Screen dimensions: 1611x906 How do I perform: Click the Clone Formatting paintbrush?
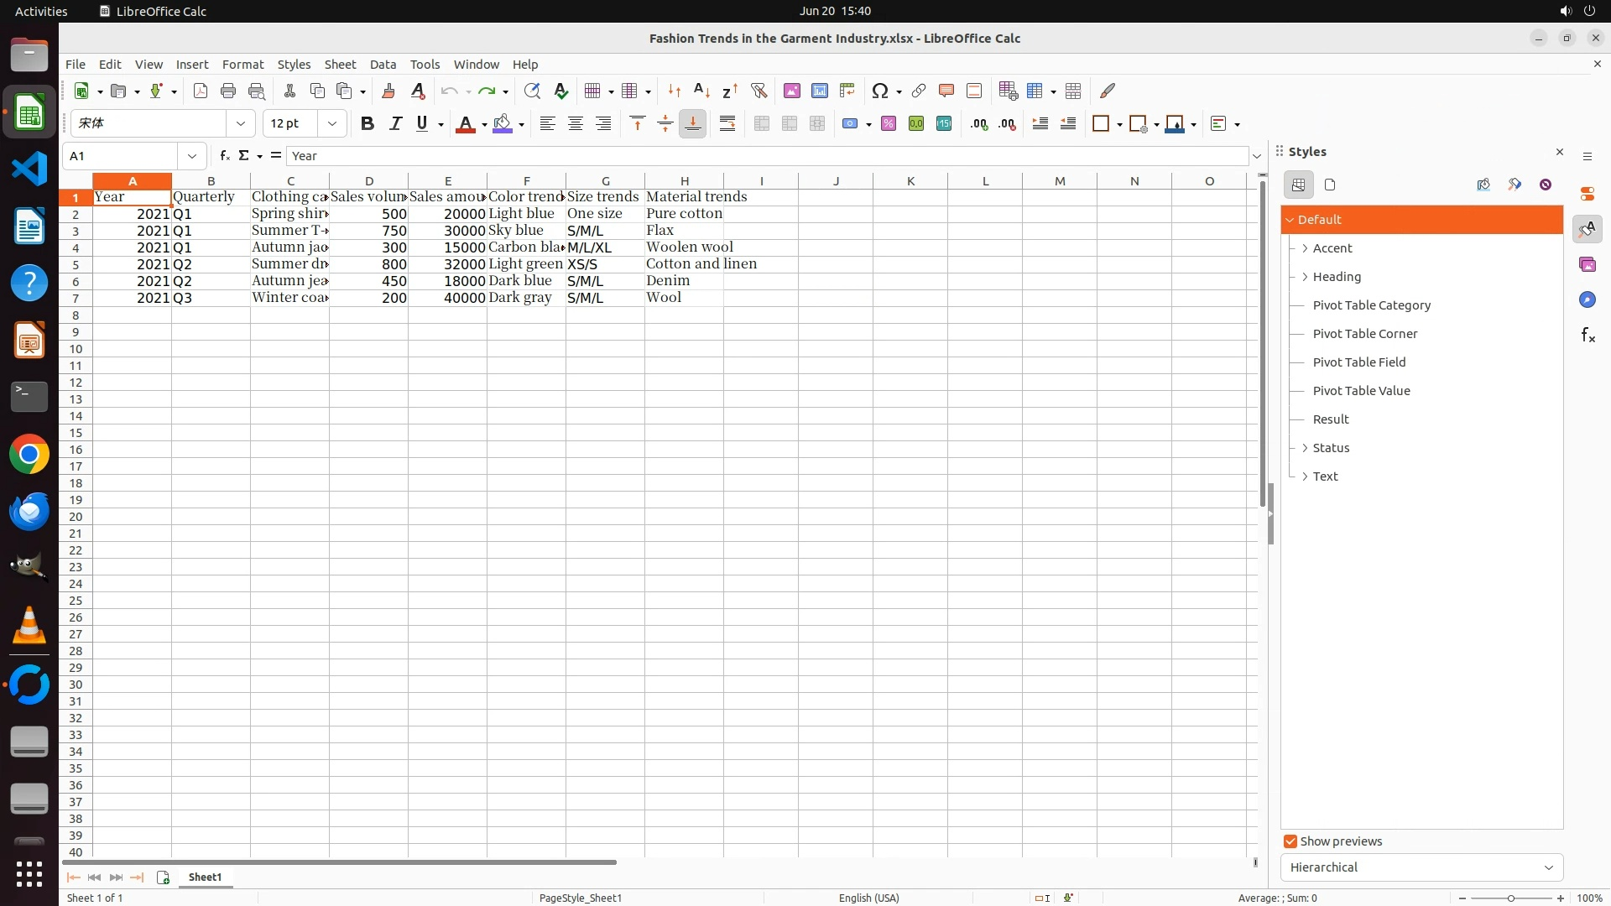pos(388,91)
